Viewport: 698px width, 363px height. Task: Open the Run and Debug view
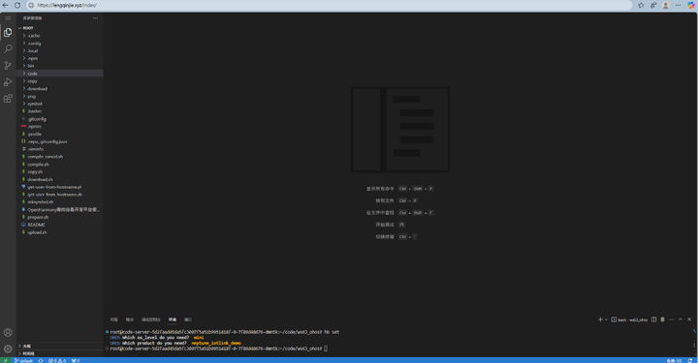coord(8,81)
